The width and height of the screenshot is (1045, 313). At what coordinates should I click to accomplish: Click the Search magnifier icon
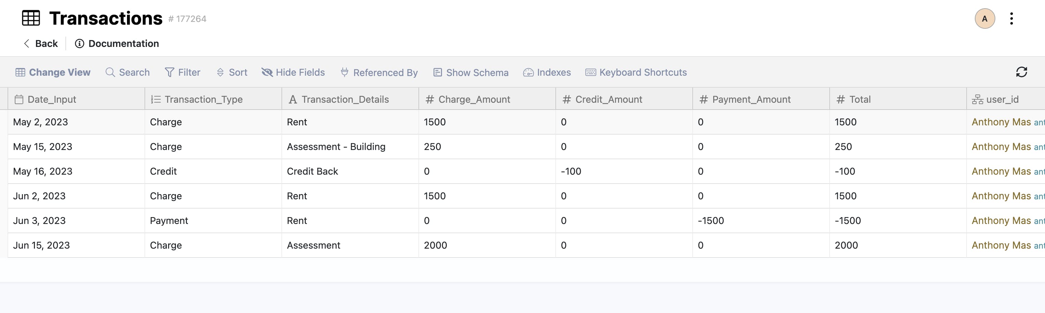110,72
